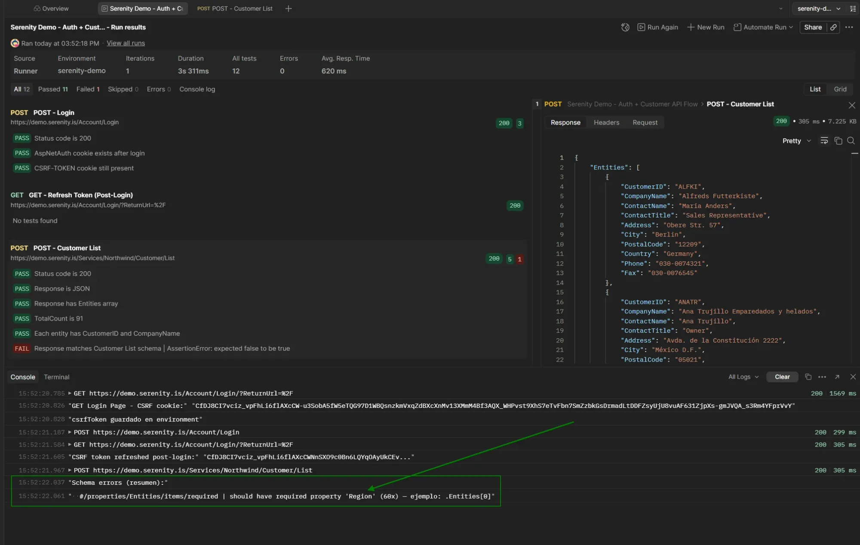Open the serenity-demo environment selector

(817, 8)
